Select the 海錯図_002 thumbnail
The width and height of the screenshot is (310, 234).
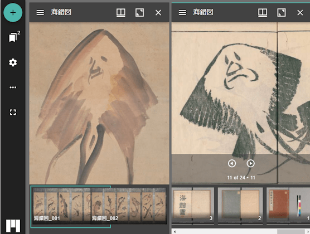129,206
